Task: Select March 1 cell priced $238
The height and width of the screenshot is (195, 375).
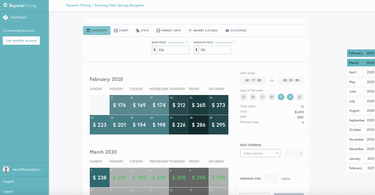Action: tap(100, 177)
